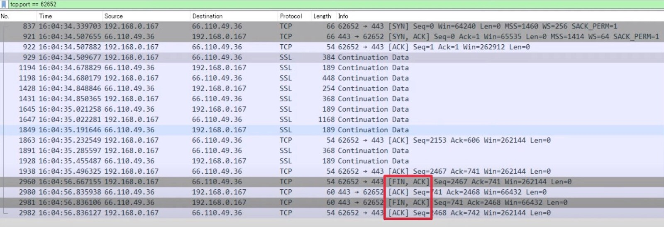
Task: Click the Length column header
Action: click(322, 16)
